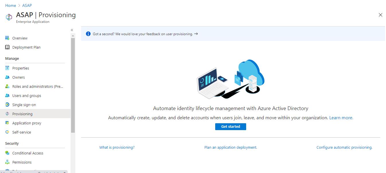Collapse the sidebar with double chevron
The width and height of the screenshot is (386, 173).
[72, 30]
